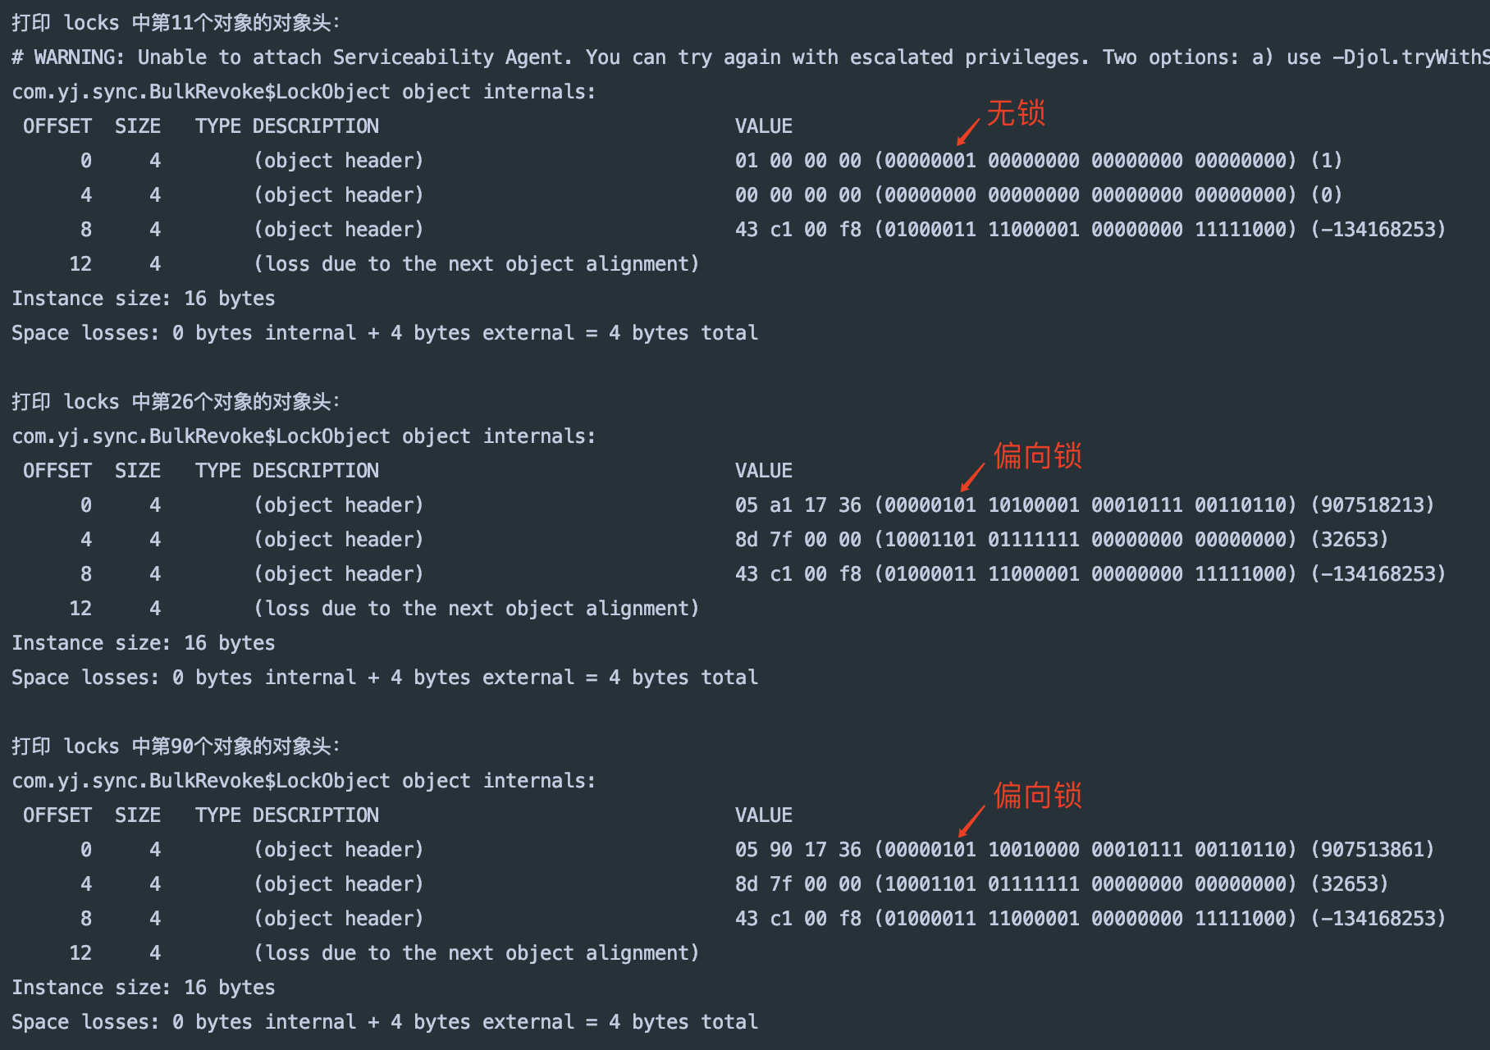
Task: Click the first 'loss due to the next object alignment' row
Action: (x=476, y=264)
